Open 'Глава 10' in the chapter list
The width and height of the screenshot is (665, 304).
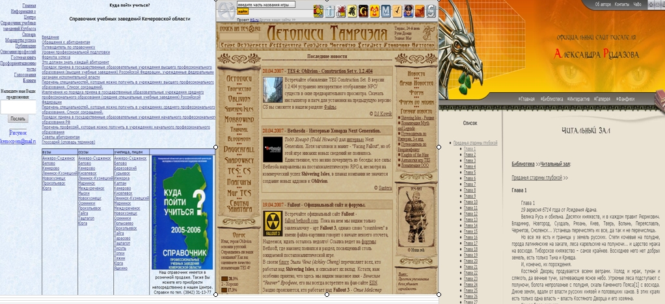[470, 202]
